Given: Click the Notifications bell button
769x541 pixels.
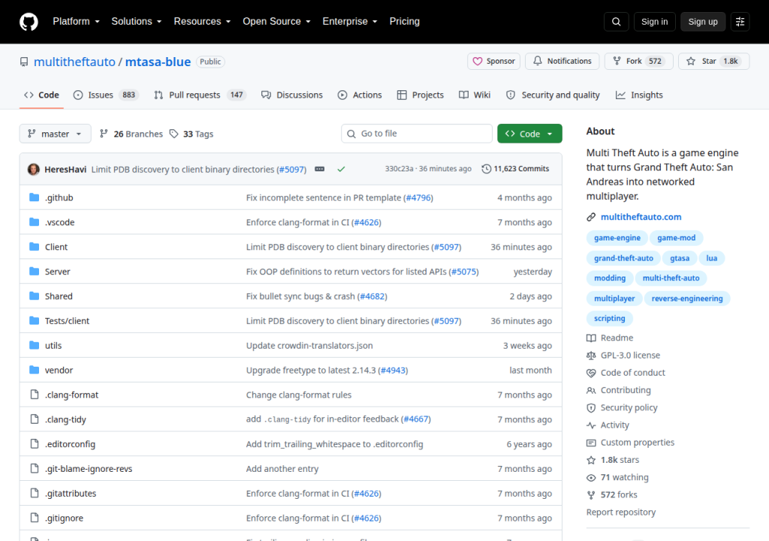Looking at the screenshot, I should click(x=562, y=62).
